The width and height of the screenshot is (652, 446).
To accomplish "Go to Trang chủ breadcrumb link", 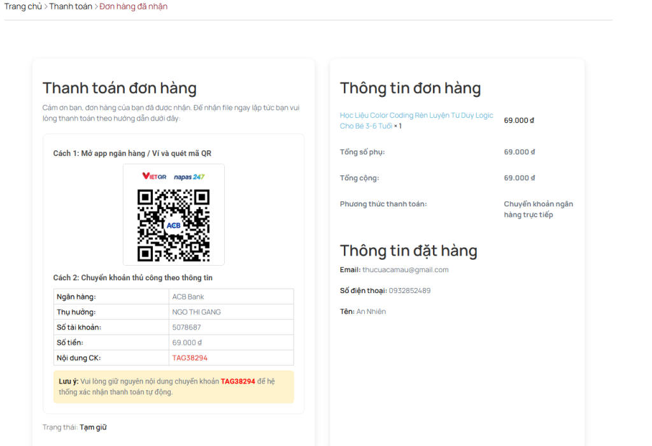I will click(23, 6).
